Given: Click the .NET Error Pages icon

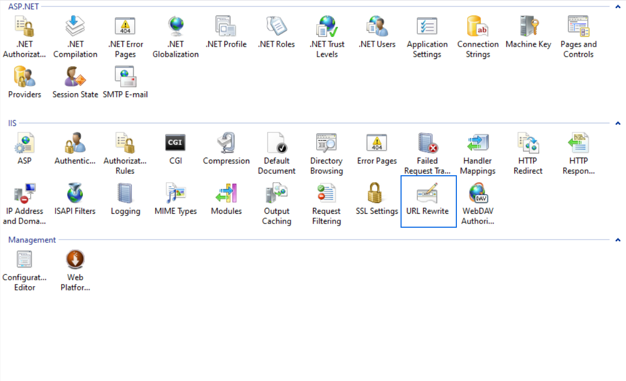Looking at the screenshot, I should 125,26.
